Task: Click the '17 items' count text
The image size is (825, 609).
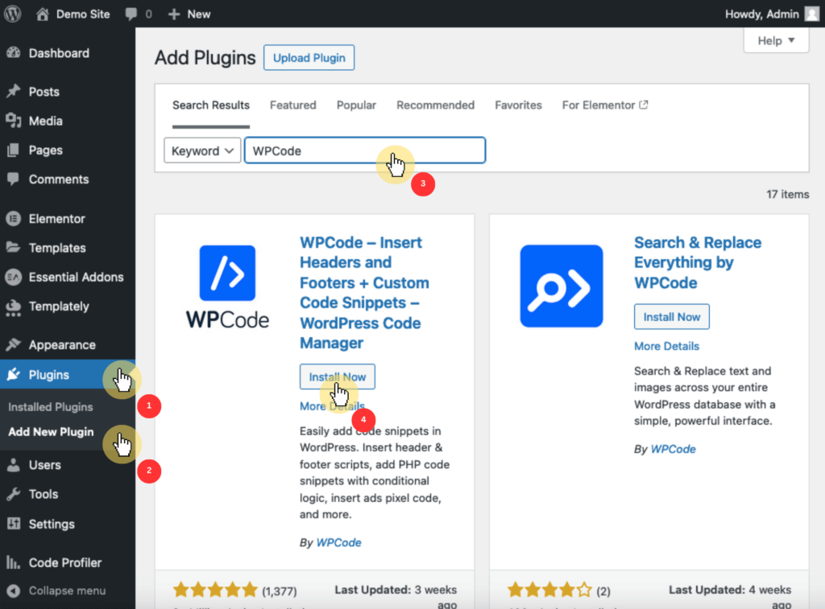Action: click(x=788, y=195)
